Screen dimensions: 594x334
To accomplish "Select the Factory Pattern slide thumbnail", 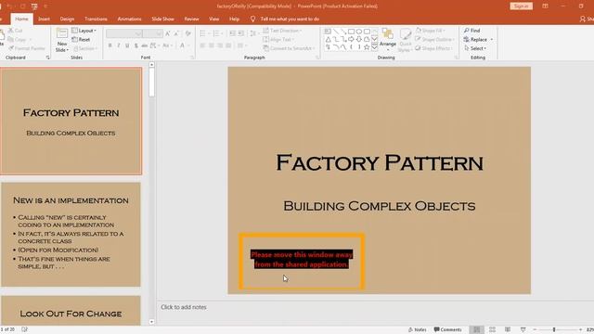I will (x=71, y=122).
